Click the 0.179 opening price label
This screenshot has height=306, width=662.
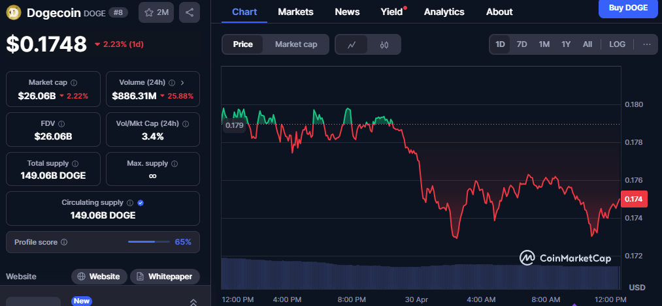click(x=235, y=126)
